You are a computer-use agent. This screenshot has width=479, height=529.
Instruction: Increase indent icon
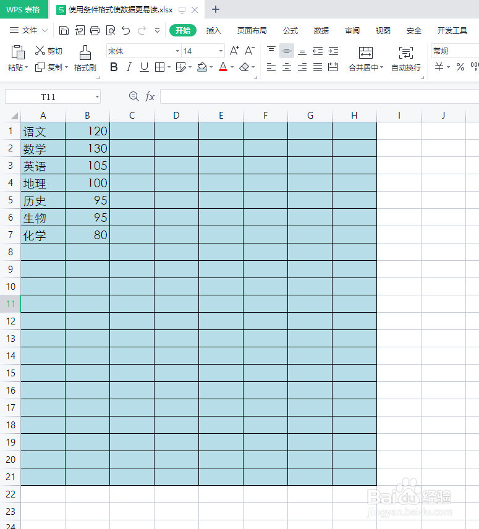click(x=333, y=51)
